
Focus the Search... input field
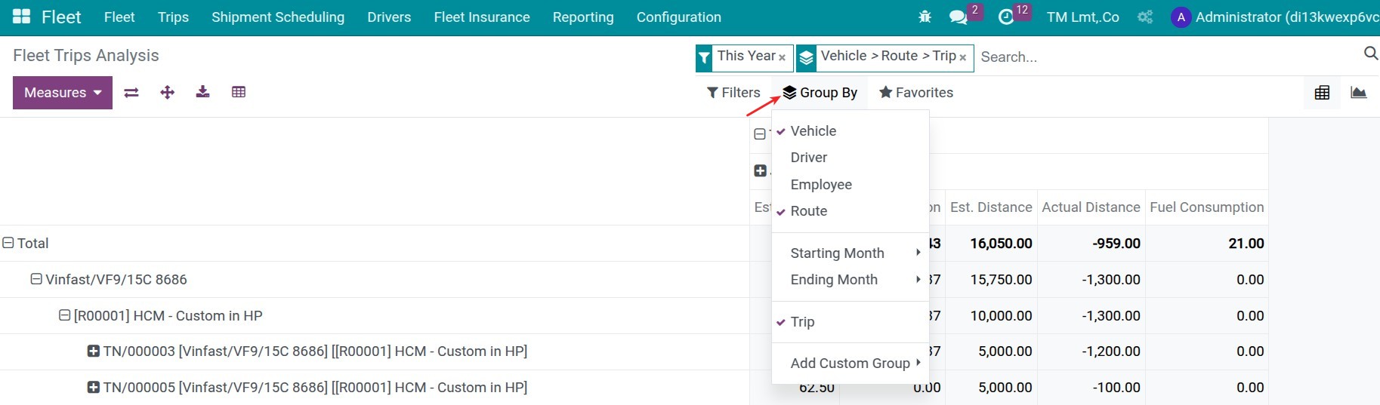[1167, 57]
